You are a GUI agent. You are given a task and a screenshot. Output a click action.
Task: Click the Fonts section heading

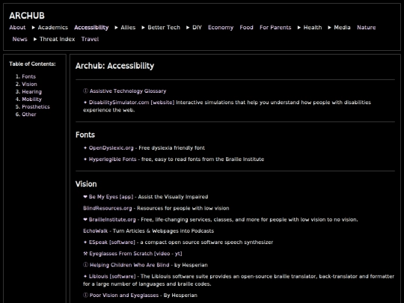pos(85,135)
